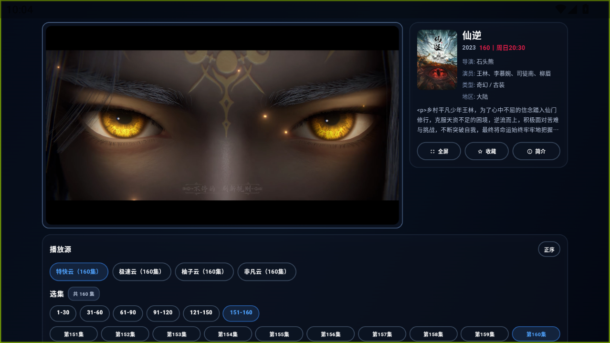
Task: Select episode 第157集
Action: [382, 334]
